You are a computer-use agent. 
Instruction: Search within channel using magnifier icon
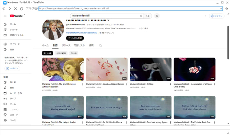coord(101,45)
